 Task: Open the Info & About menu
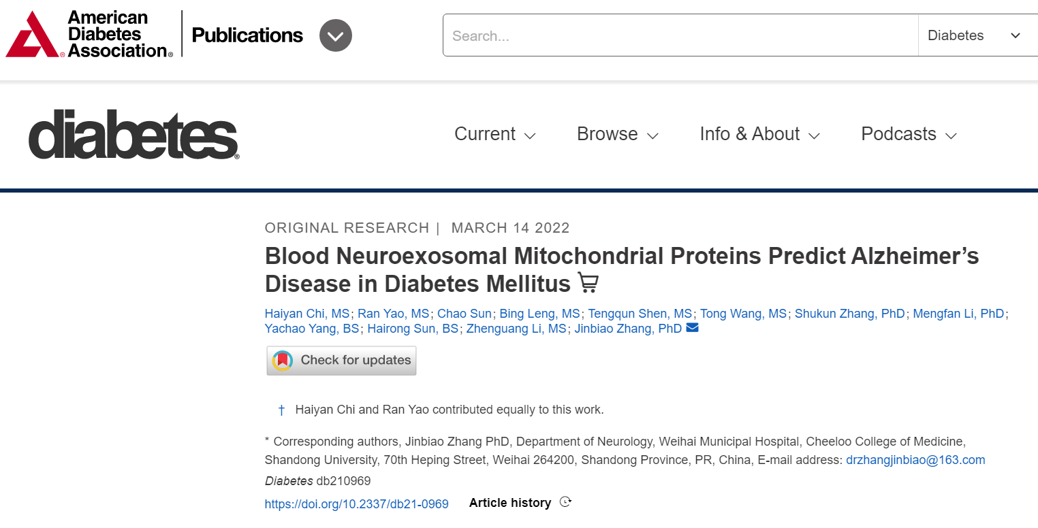(x=759, y=134)
